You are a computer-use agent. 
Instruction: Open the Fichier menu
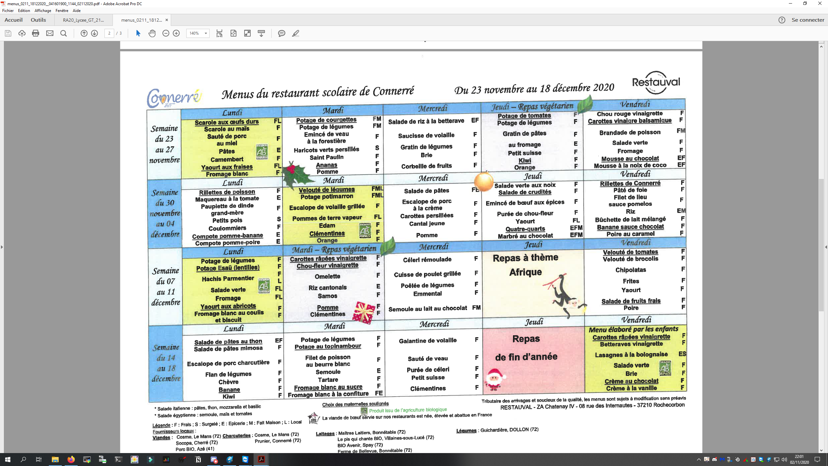click(8, 11)
